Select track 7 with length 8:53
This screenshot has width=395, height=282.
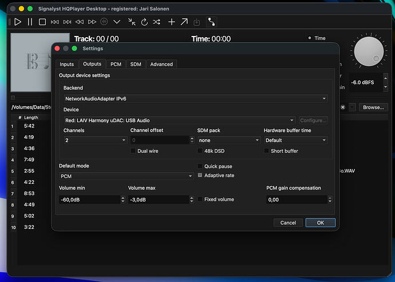(x=29, y=194)
